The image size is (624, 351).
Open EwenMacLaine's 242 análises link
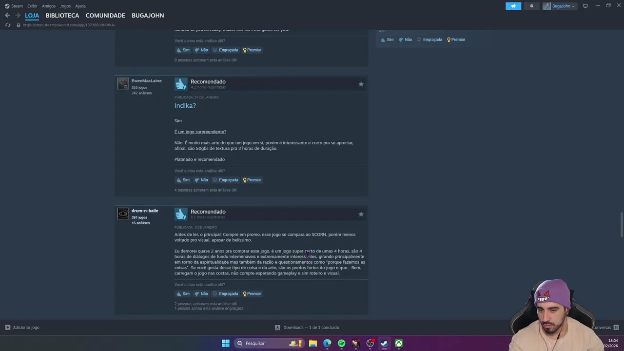(x=141, y=93)
